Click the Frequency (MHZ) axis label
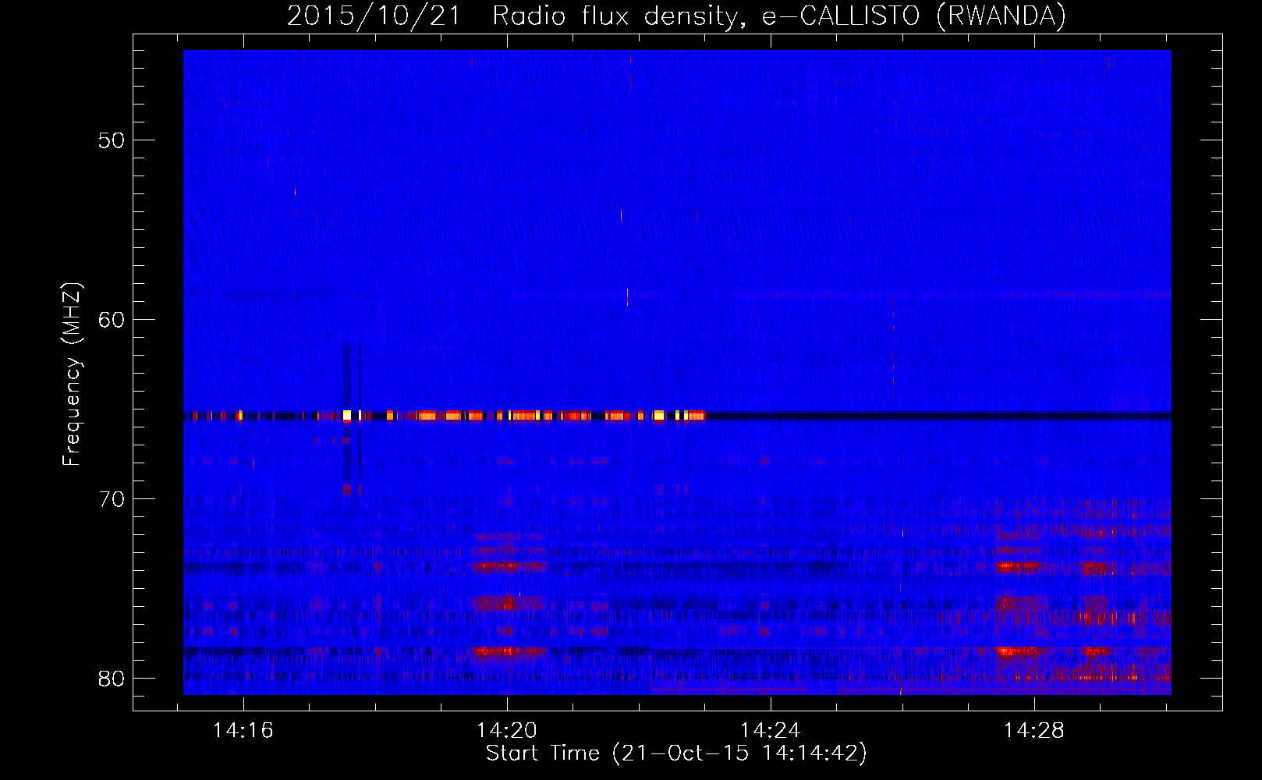The image size is (1262, 780). coord(71,374)
